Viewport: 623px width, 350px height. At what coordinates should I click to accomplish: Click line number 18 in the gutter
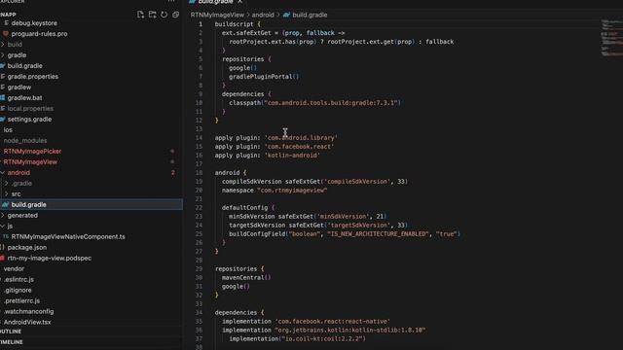199,173
